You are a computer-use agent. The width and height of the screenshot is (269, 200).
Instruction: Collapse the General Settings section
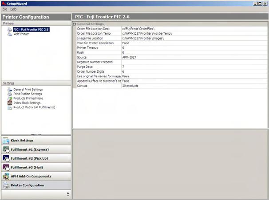[75, 24]
